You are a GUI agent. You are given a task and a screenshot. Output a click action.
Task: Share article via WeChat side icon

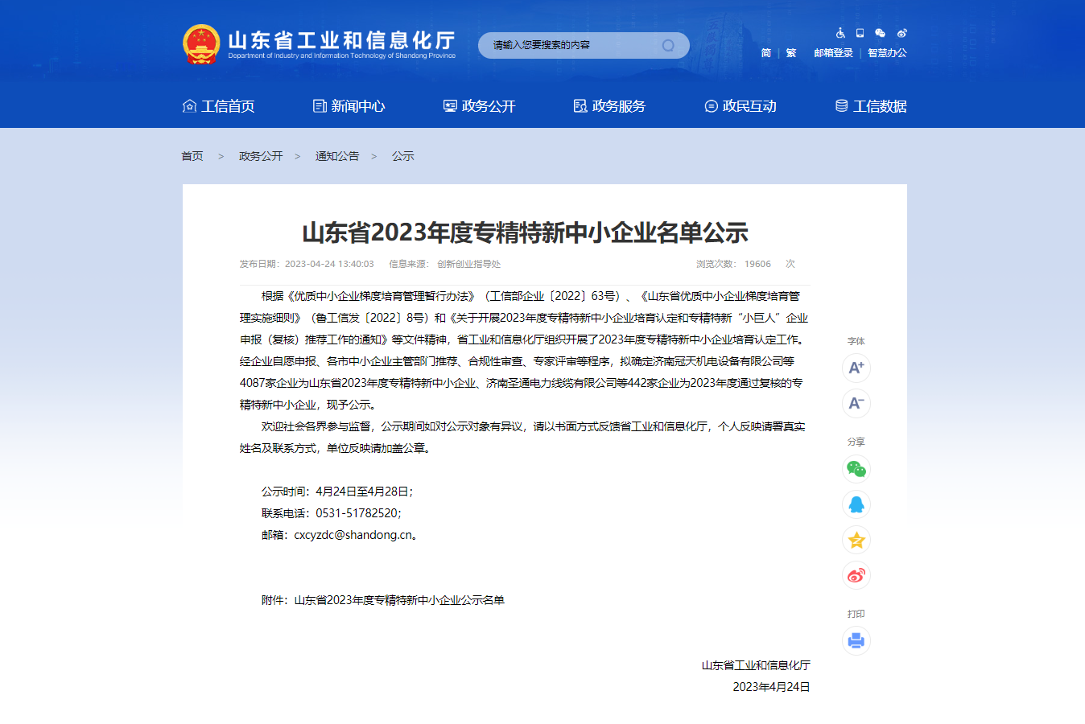[x=856, y=469]
